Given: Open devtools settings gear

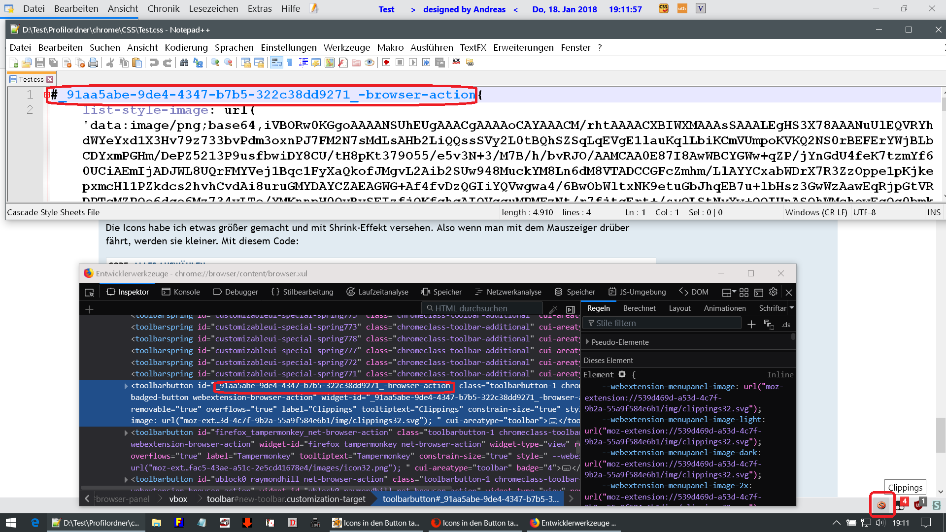Looking at the screenshot, I should pyautogui.click(x=773, y=292).
